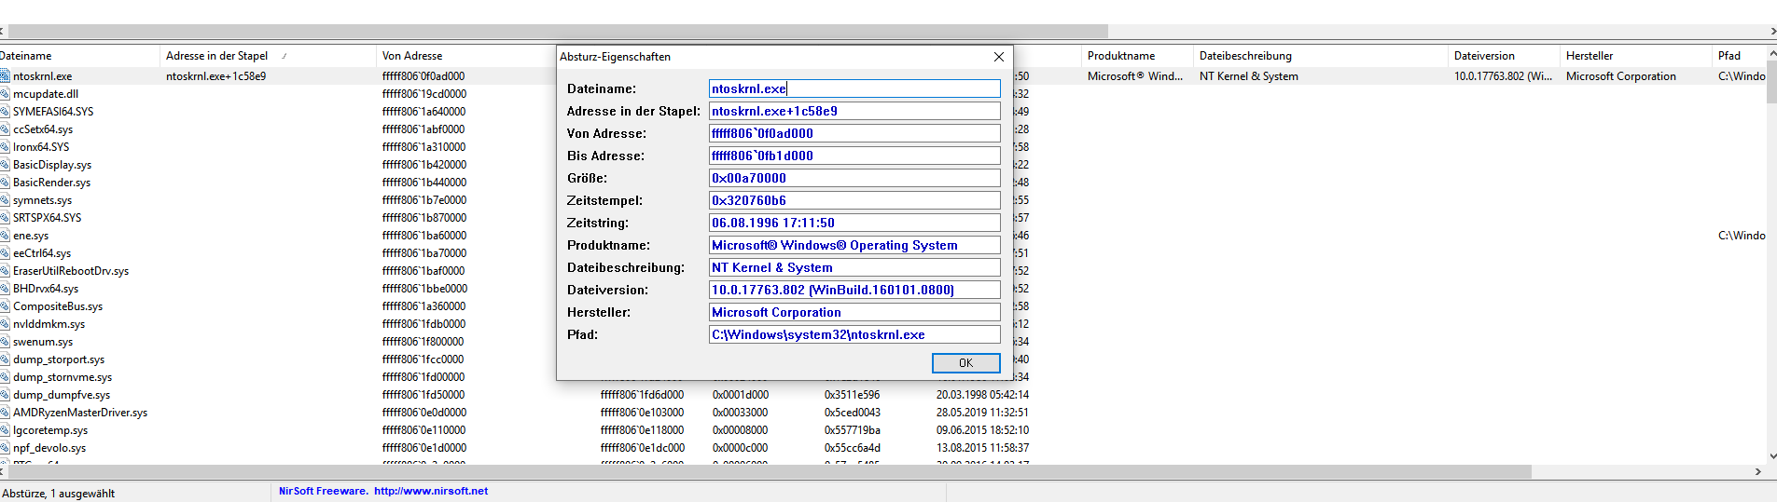The image size is (1777, 502).
Task: Click the Dateiname input field in dialog
Action: tap(854, 88)
